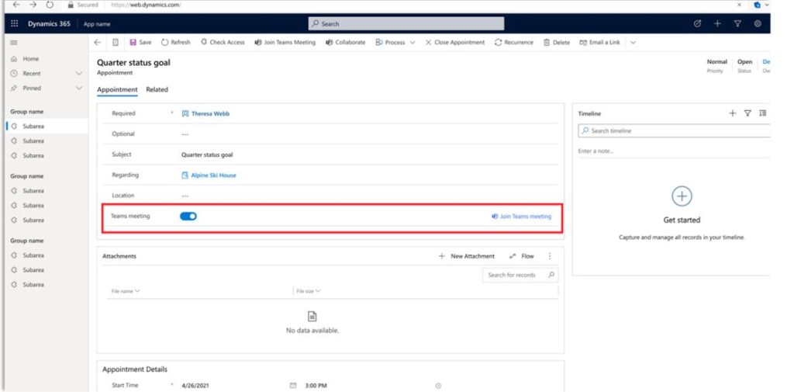Open the Dynamics 365 app launcher waffle
Image resolution: width=794 pixels, height=392 pixels.
14,24
